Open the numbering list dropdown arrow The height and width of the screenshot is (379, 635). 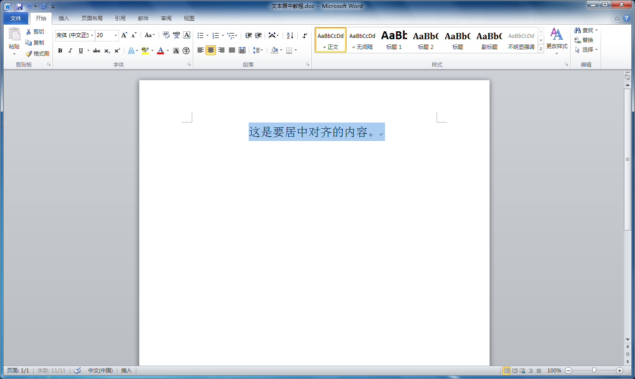[223, 35]
